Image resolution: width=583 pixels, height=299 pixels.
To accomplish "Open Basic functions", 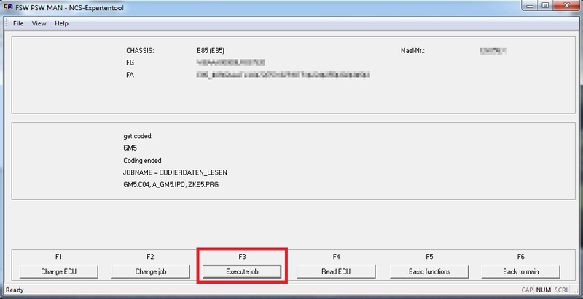I will pyautogui.click(x=429, y=271).
